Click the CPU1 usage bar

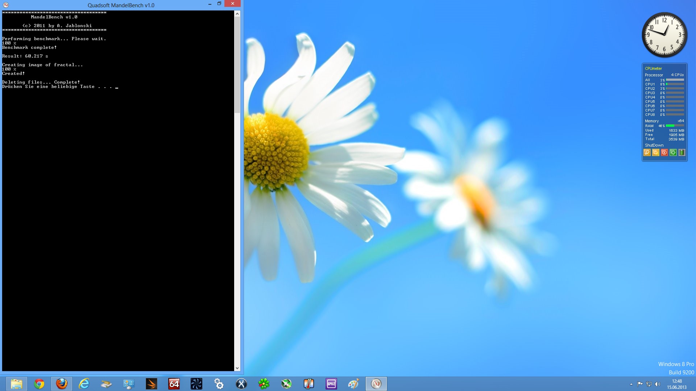click(675, 84)
